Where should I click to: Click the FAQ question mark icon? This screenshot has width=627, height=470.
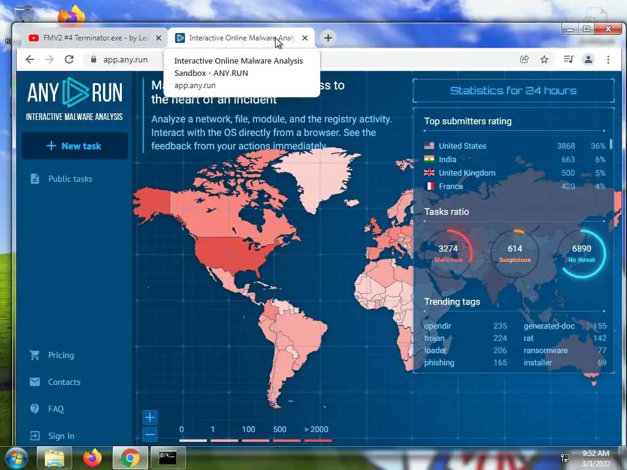[x=35, y=408]
